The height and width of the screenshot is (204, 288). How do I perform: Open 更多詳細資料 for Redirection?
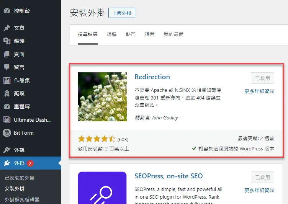coord(259,91)
